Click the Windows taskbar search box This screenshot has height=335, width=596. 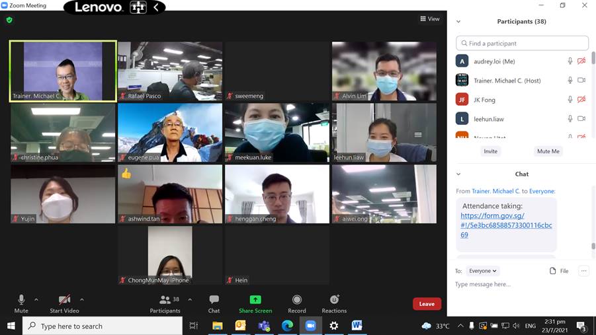103,326
